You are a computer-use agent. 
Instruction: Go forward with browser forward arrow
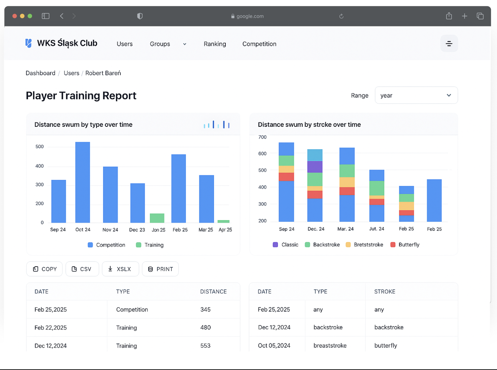click(74, 16)
